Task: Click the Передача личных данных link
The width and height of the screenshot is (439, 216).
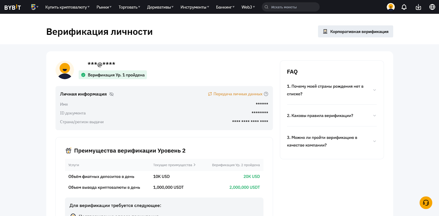Action: (238, 94)
